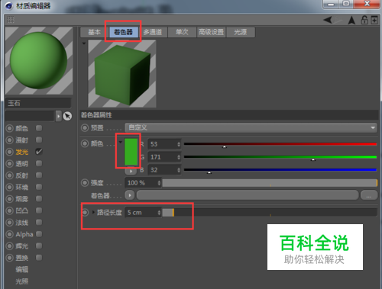Click the 法线 channel radio circle
Image resolution: width=382 pixels, height=289 pixels.
pos(9,223)
